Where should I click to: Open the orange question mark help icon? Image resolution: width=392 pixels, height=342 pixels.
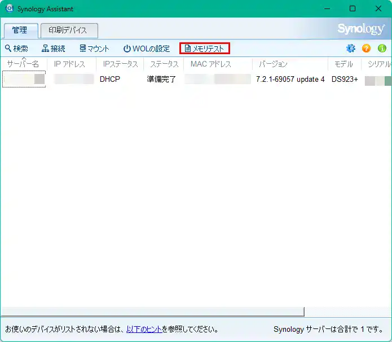tap(366, 49)
